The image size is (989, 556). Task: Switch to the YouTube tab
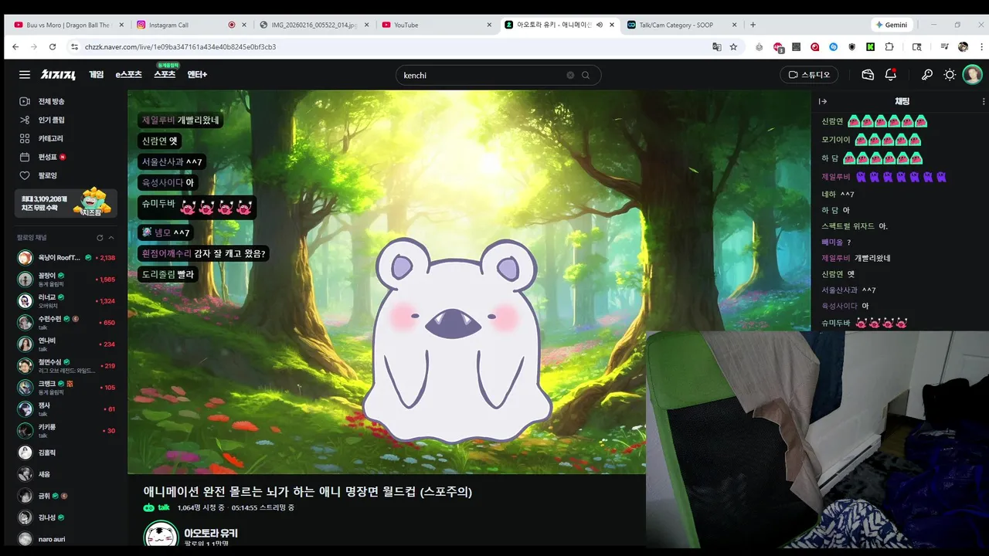(437, 25)
